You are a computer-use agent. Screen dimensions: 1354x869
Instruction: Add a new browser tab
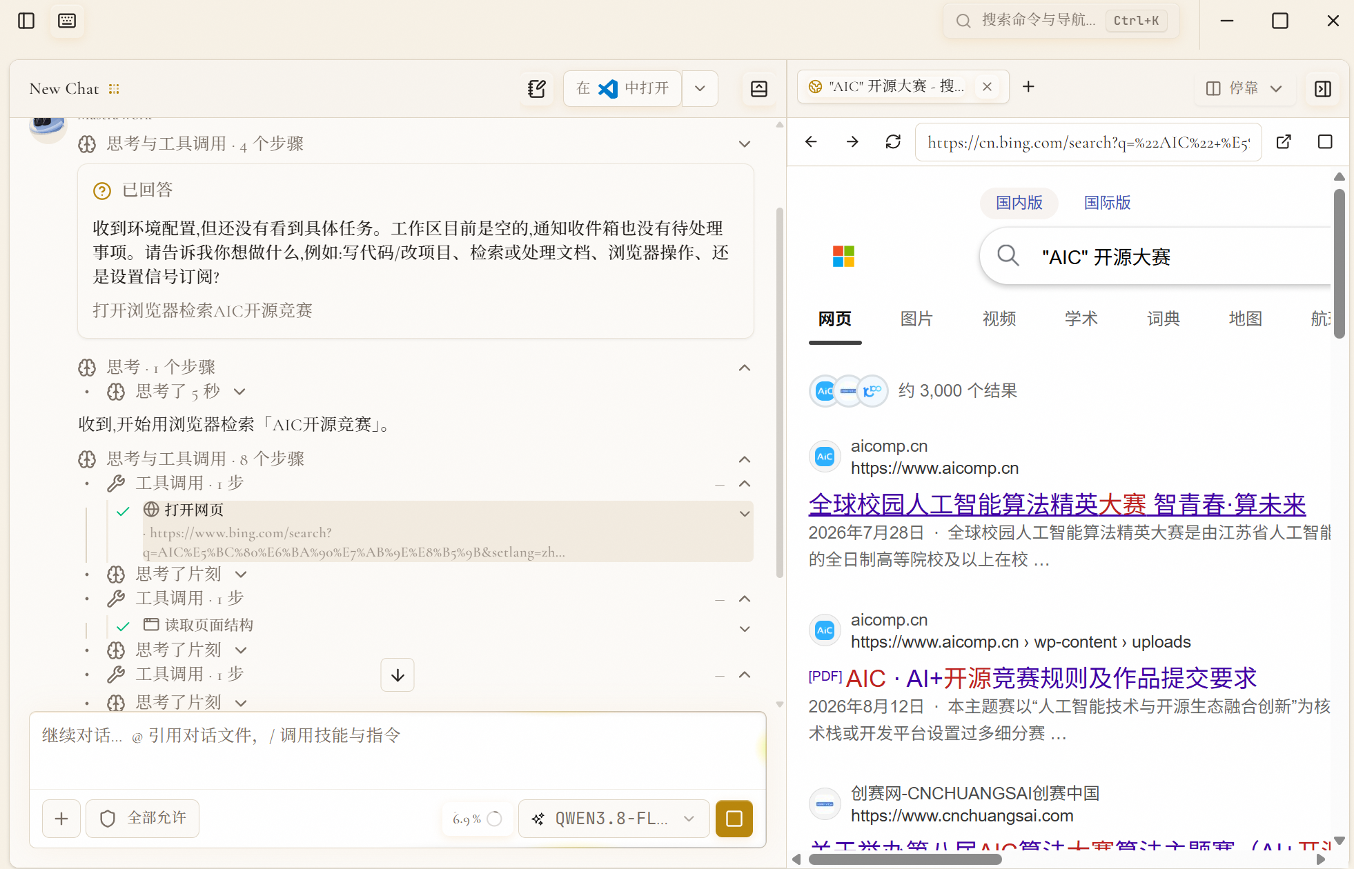pos(1028,86)
